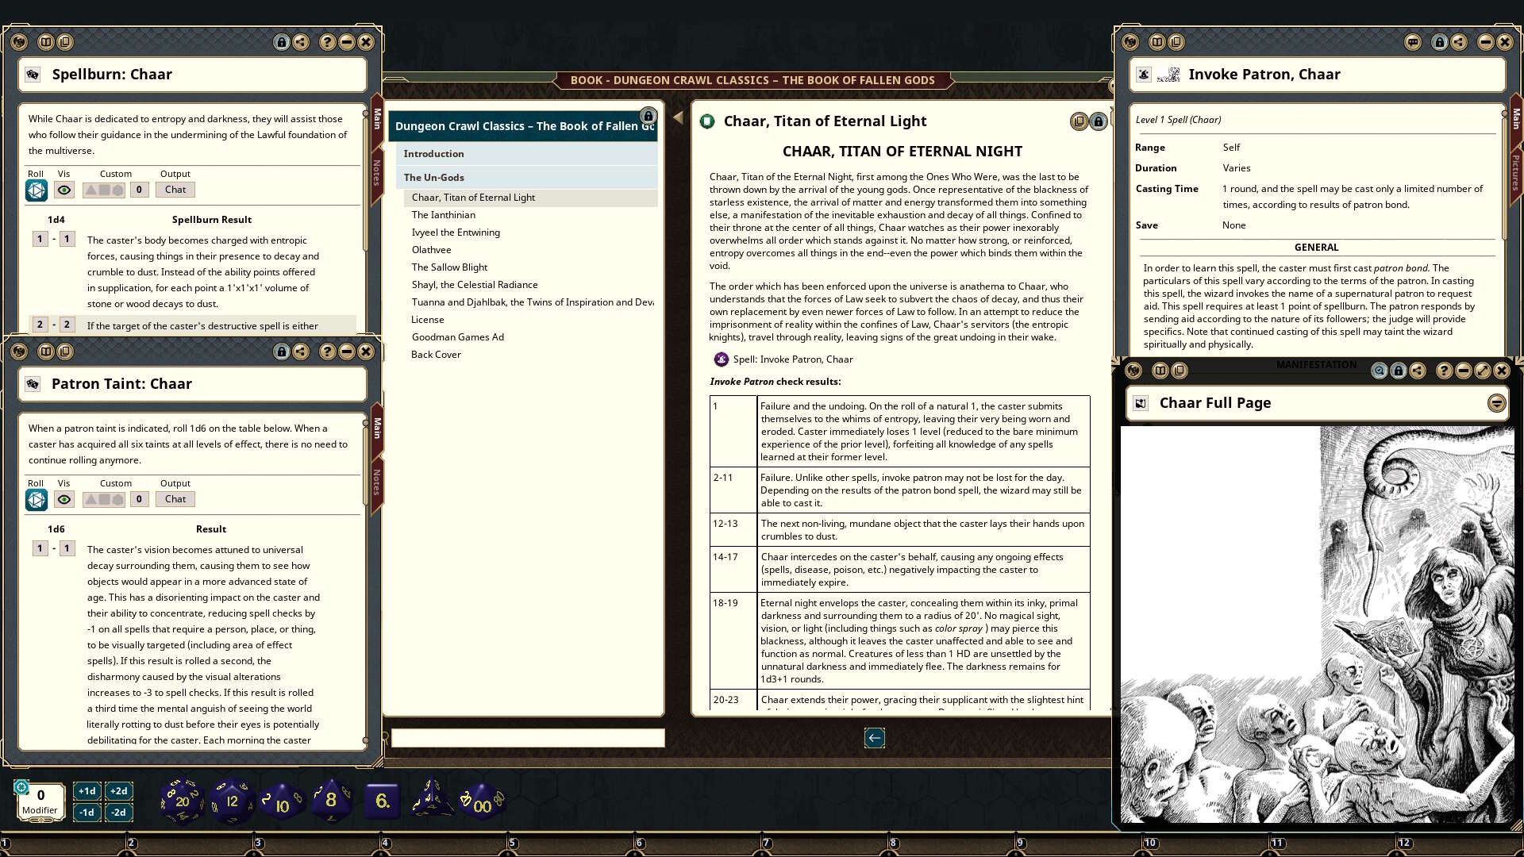
Task: Roll the Spellburn: Chaar table dice
Action: [36, 190]
